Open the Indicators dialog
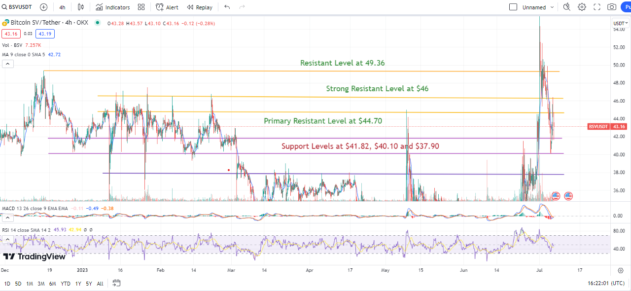Viewport: 631px width, 291px height. [x=113, y=7]
